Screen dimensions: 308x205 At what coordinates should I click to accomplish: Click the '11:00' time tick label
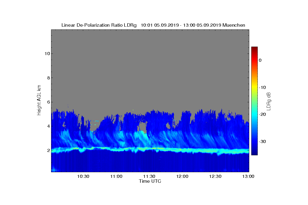tap(116, 176)
